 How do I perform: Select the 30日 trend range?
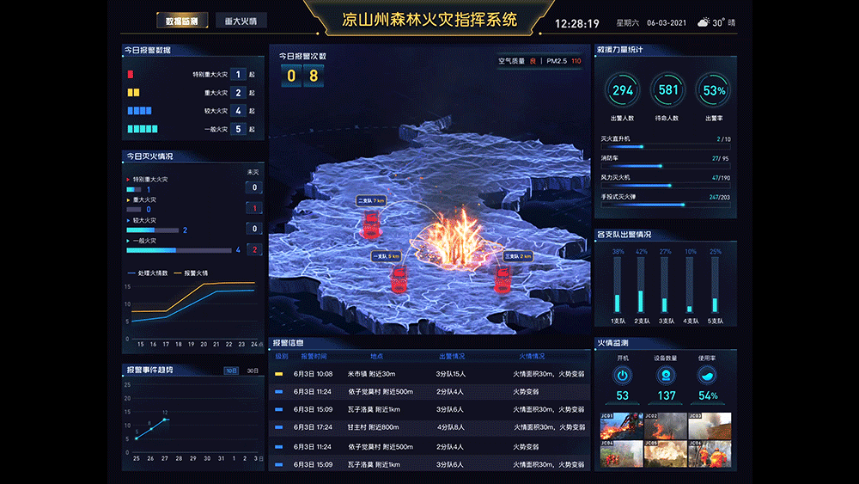(x=253, y=371)
